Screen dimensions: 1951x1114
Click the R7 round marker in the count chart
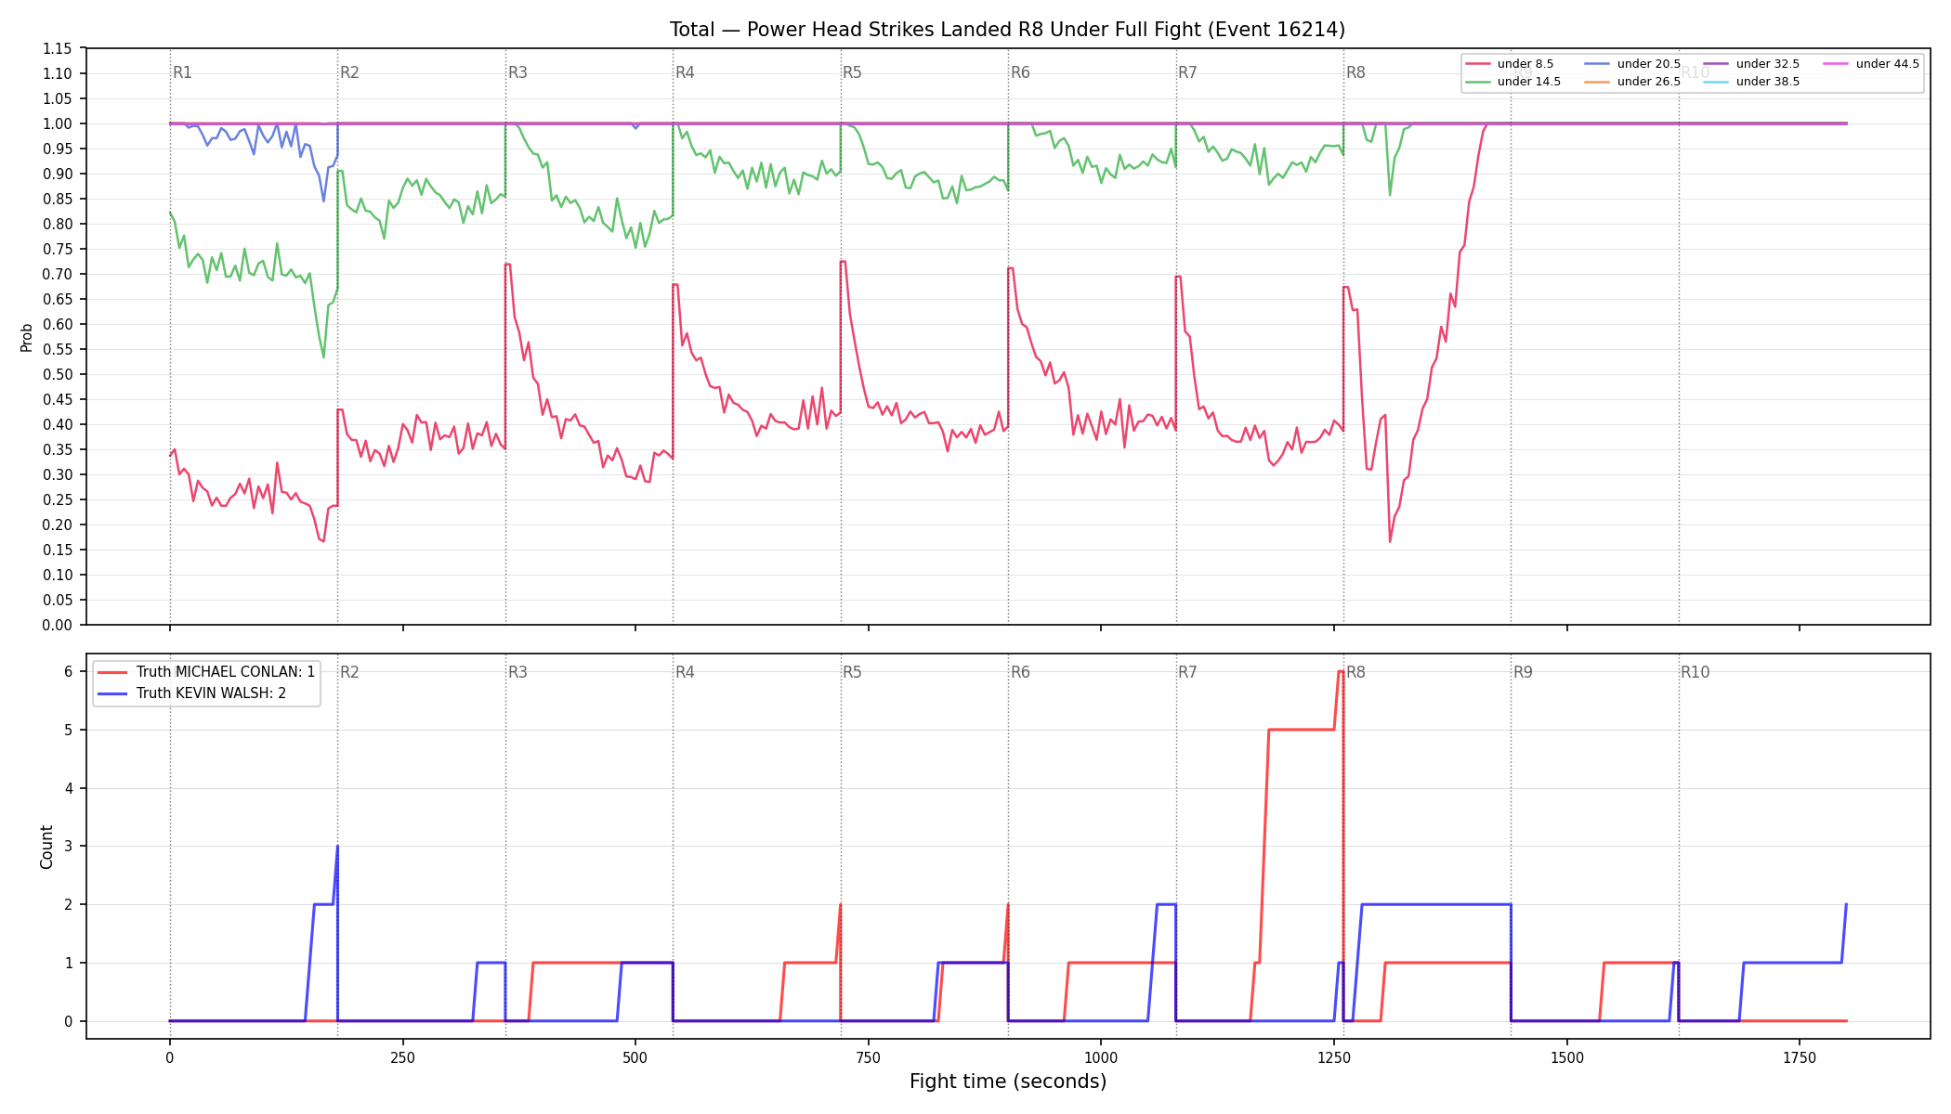[x=1187, y=672]
